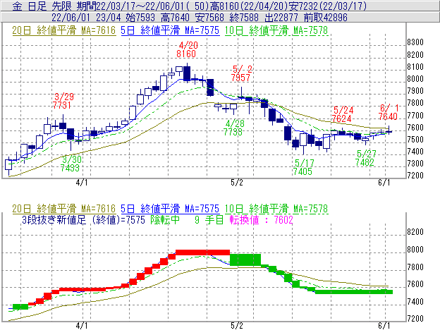Click the 4/28 7738 low label
The height and width of the screenshot is (335, 440).
click(234, 128)
